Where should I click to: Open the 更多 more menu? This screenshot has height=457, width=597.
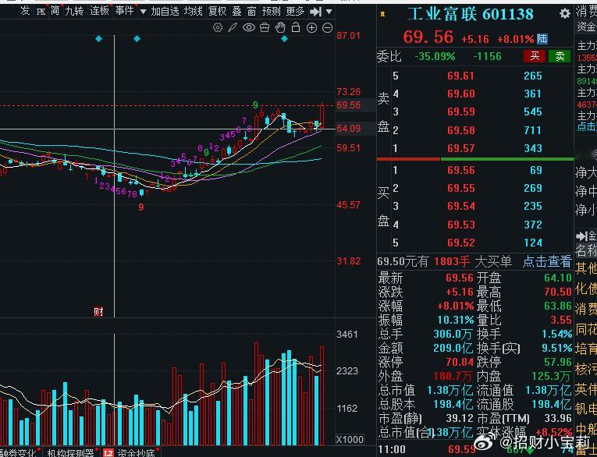coord(295,11)
